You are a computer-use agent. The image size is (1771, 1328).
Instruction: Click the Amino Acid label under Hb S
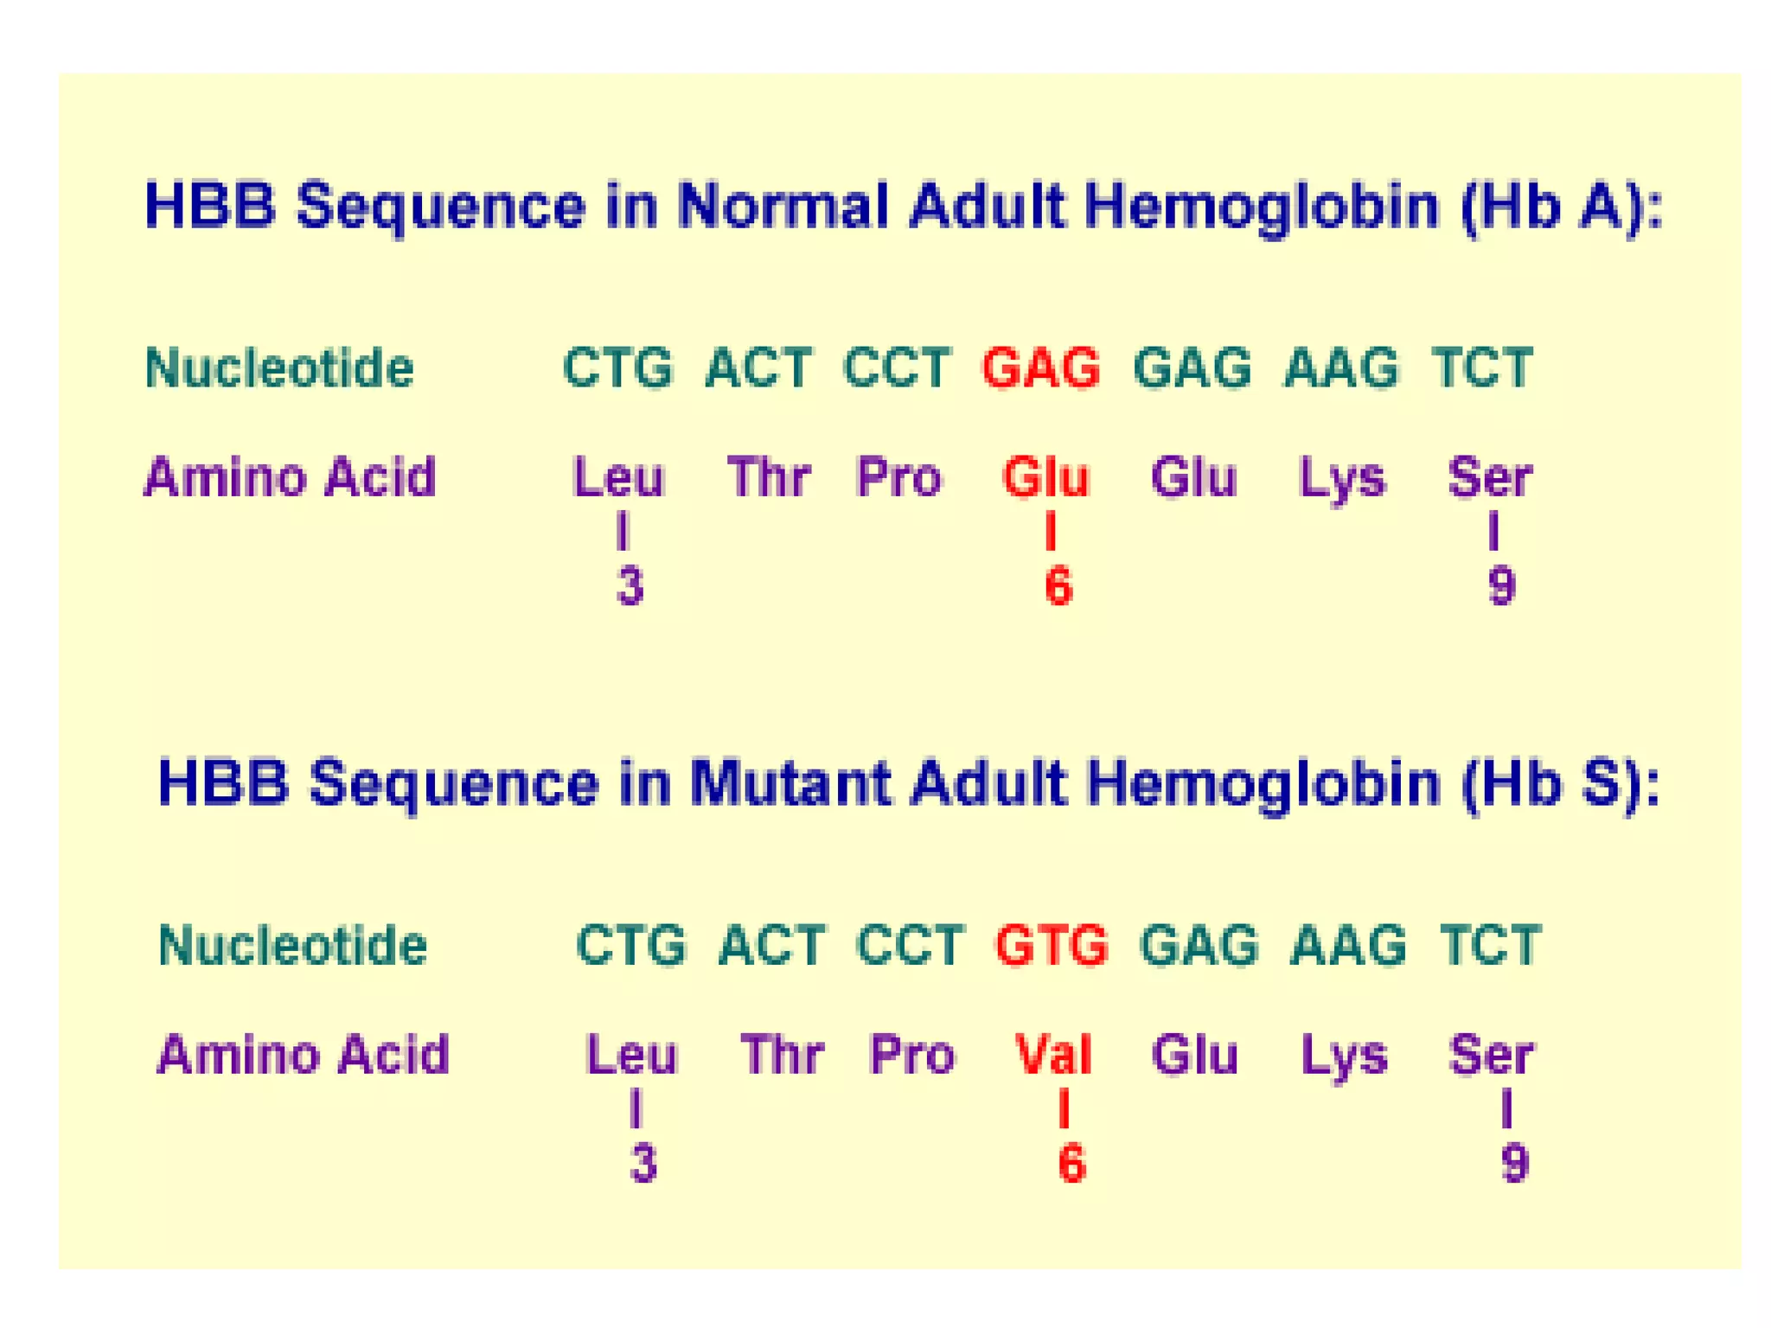[x=303, y=1055]
